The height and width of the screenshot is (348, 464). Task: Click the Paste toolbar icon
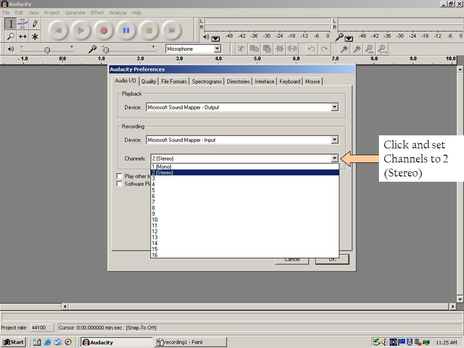pyautogui.click(x=267, y=49)
